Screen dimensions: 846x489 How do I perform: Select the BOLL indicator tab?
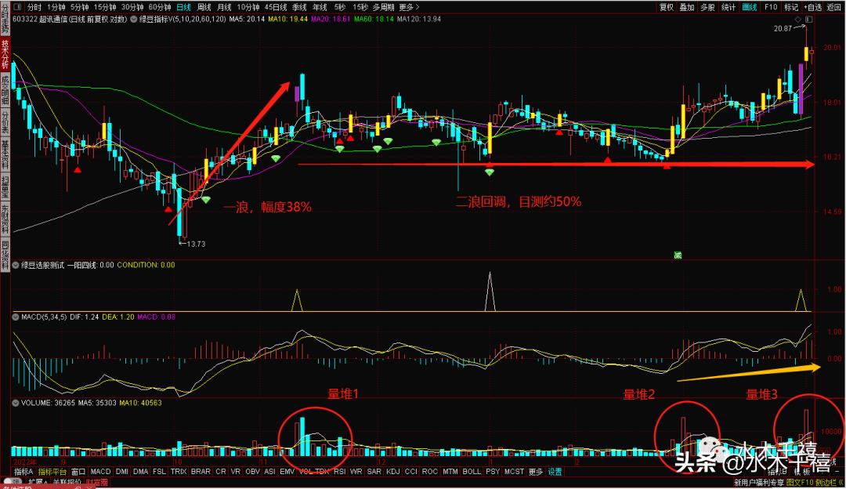point(472,471)
